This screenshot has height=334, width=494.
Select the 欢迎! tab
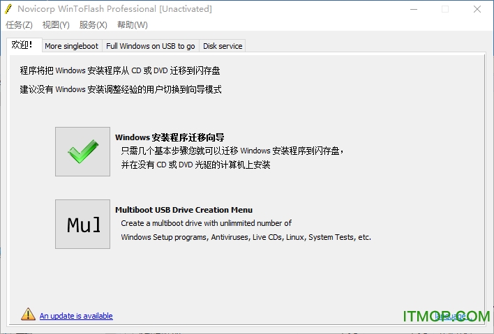(x=22, y=45)
